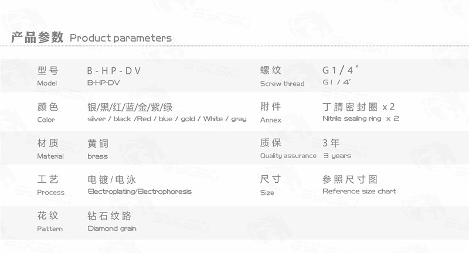Click the Model label
The height and width of the screenshot is (253, 469).
pos(47,83)
